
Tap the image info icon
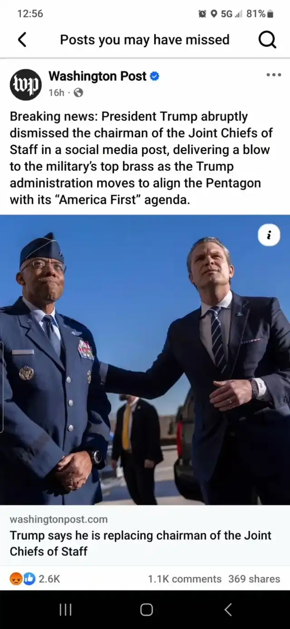[269, 235]
